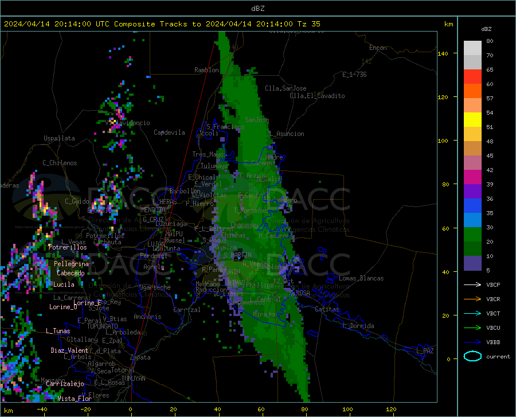Click the Tres_Mayo label on map
This screenshot has width=516, height=417.
(x=208, y=154)
